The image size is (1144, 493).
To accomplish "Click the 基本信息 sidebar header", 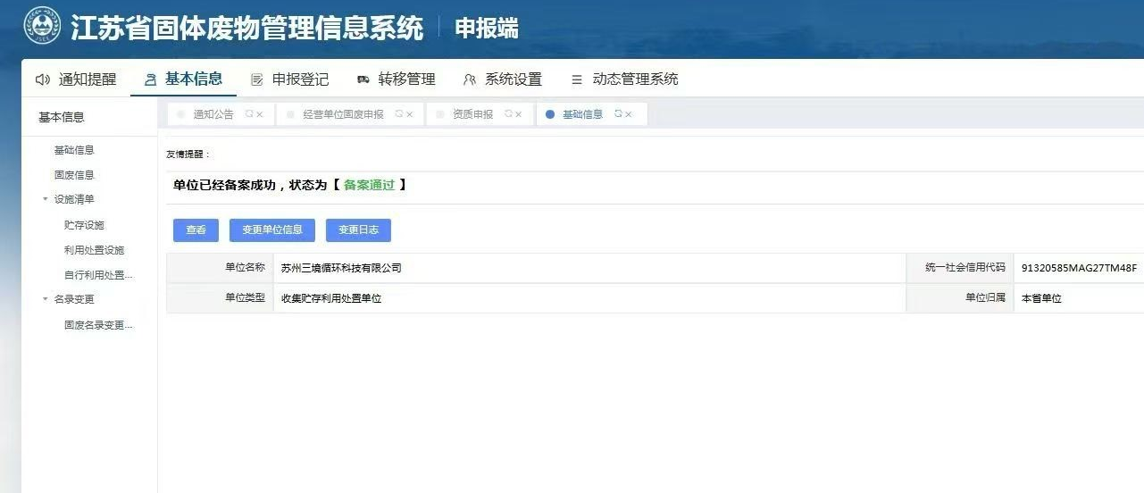I will [62, 117].
